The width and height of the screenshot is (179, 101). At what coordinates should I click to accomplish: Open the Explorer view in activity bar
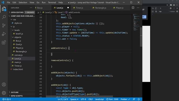coord(4,9)
